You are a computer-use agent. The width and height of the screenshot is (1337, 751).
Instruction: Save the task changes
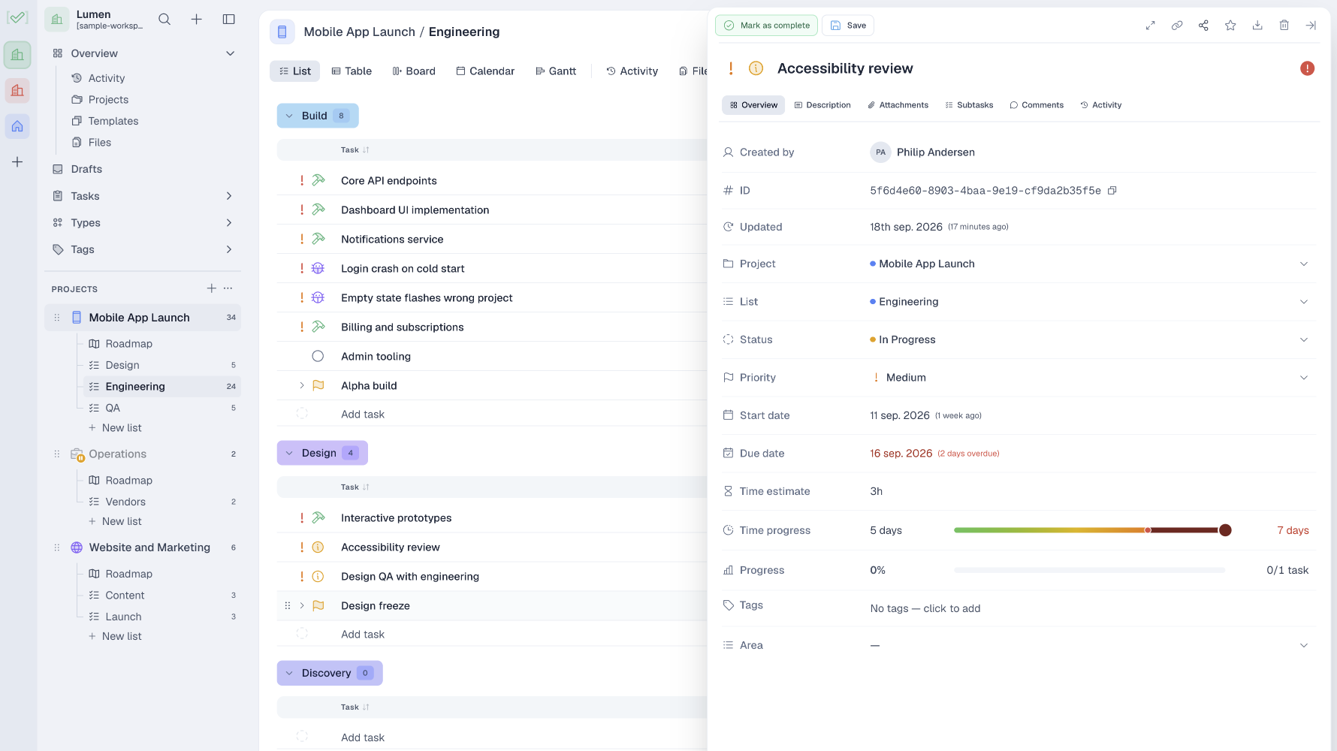click(x=848, y=26)
